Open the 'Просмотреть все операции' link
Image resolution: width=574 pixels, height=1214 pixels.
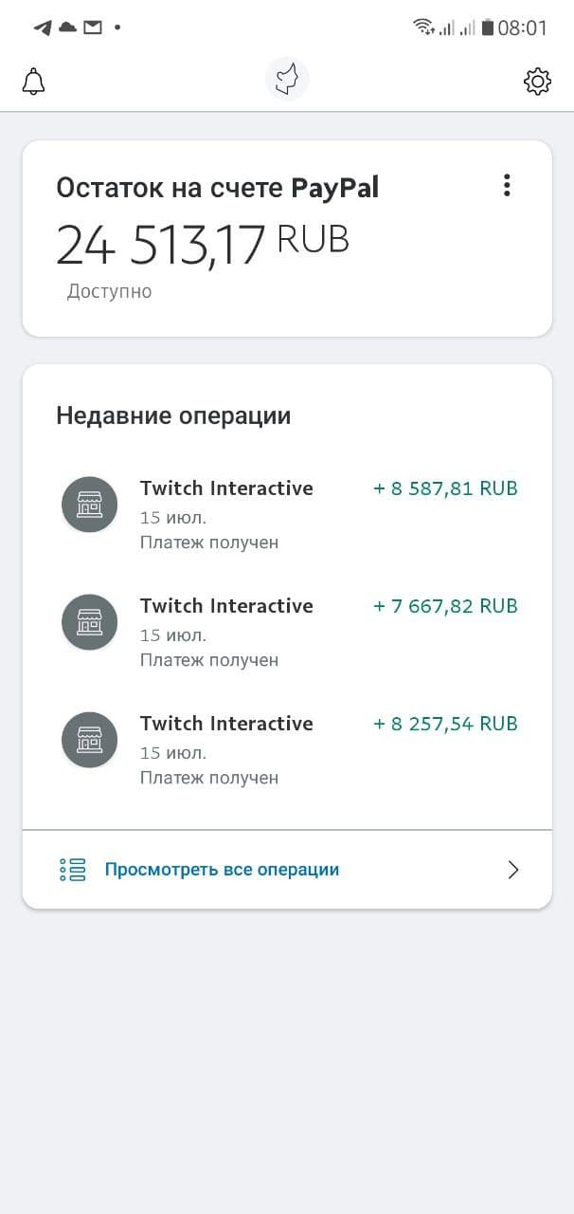click(222, 870)
